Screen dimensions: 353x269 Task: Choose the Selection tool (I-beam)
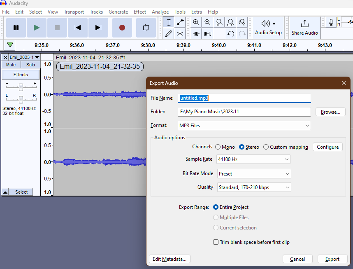tap(169, 22)
